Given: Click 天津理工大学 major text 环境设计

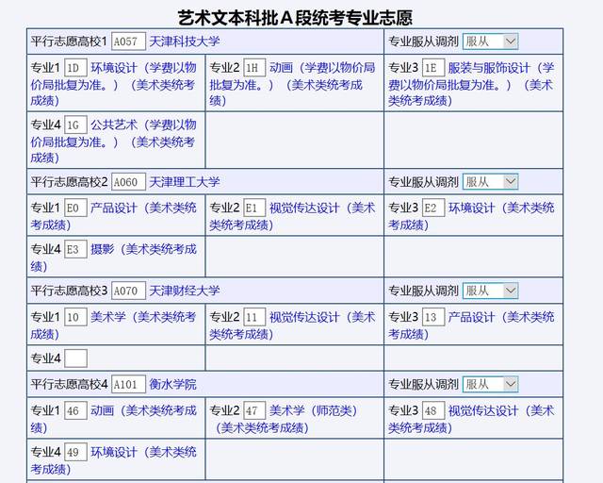Looking at the screenshot, I should coord(471,208).
